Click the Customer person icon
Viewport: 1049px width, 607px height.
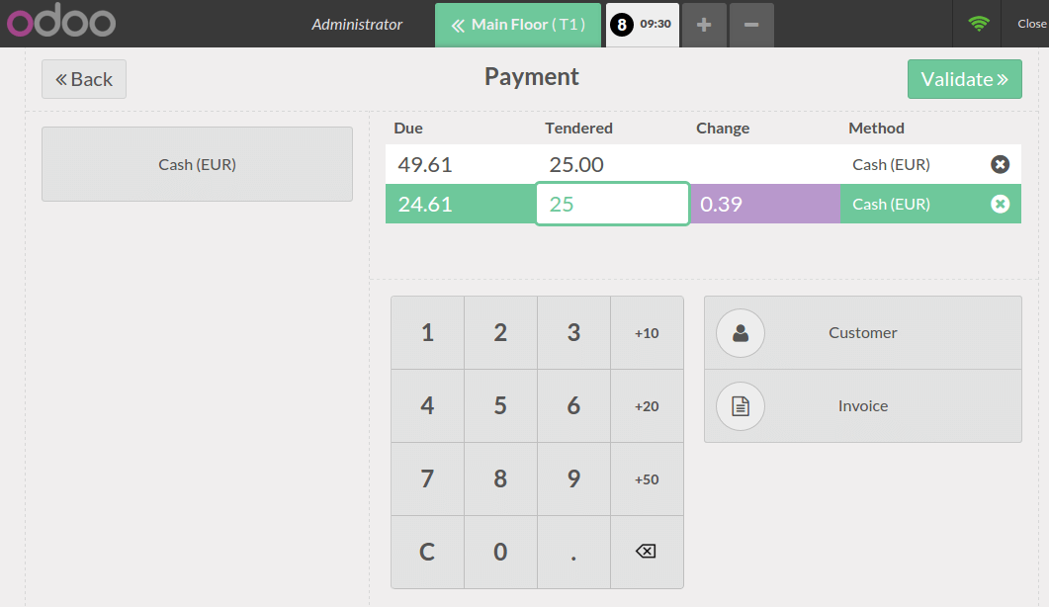741,333
